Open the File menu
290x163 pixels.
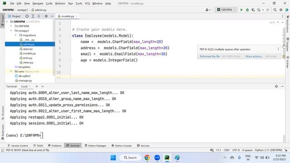click(12, 3)
